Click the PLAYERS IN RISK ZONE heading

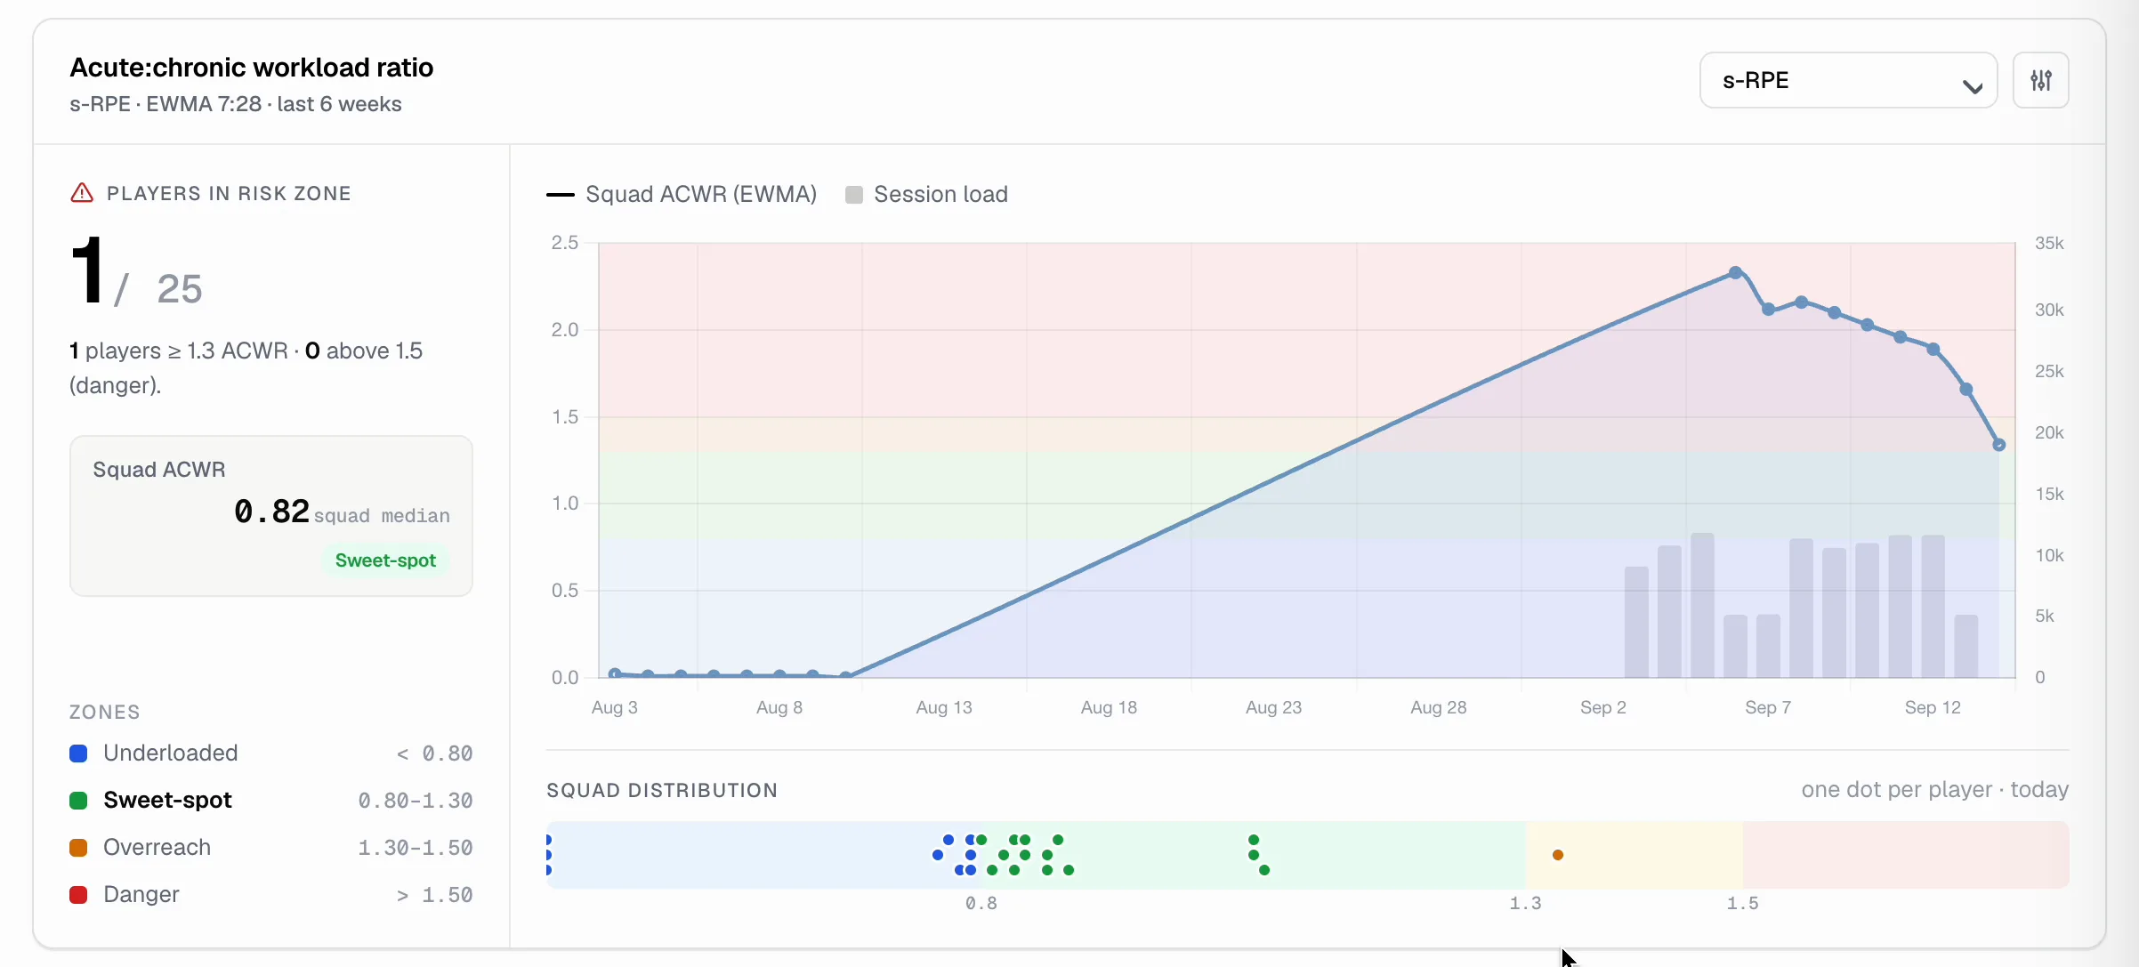click(229, 194)
